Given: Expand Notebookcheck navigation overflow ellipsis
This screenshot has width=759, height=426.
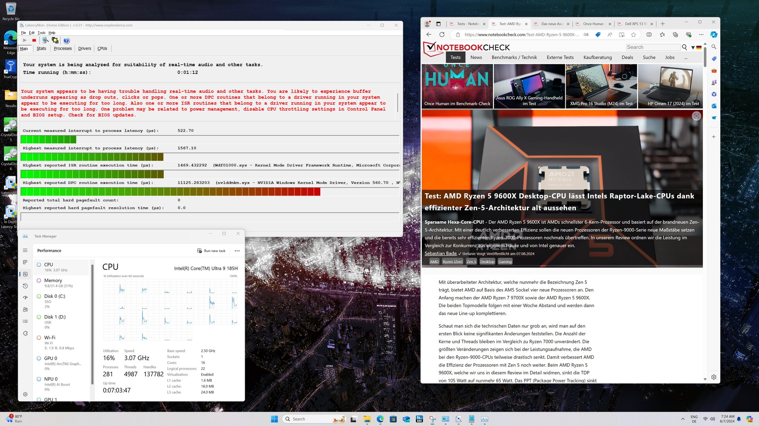Looking at the screenshot, I should pos(685,58).
